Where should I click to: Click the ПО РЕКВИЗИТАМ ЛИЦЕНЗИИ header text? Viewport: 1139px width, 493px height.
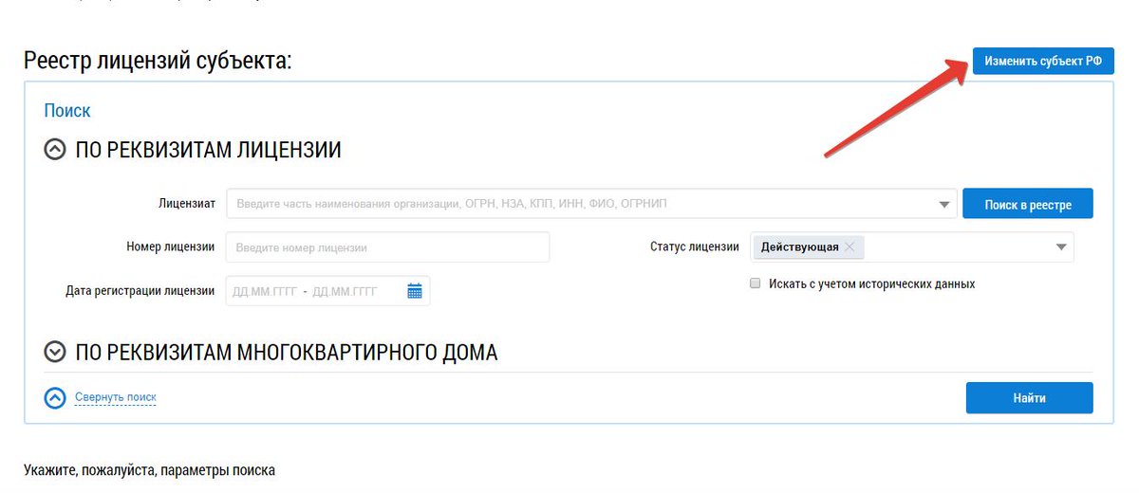(x=209, y=150)
